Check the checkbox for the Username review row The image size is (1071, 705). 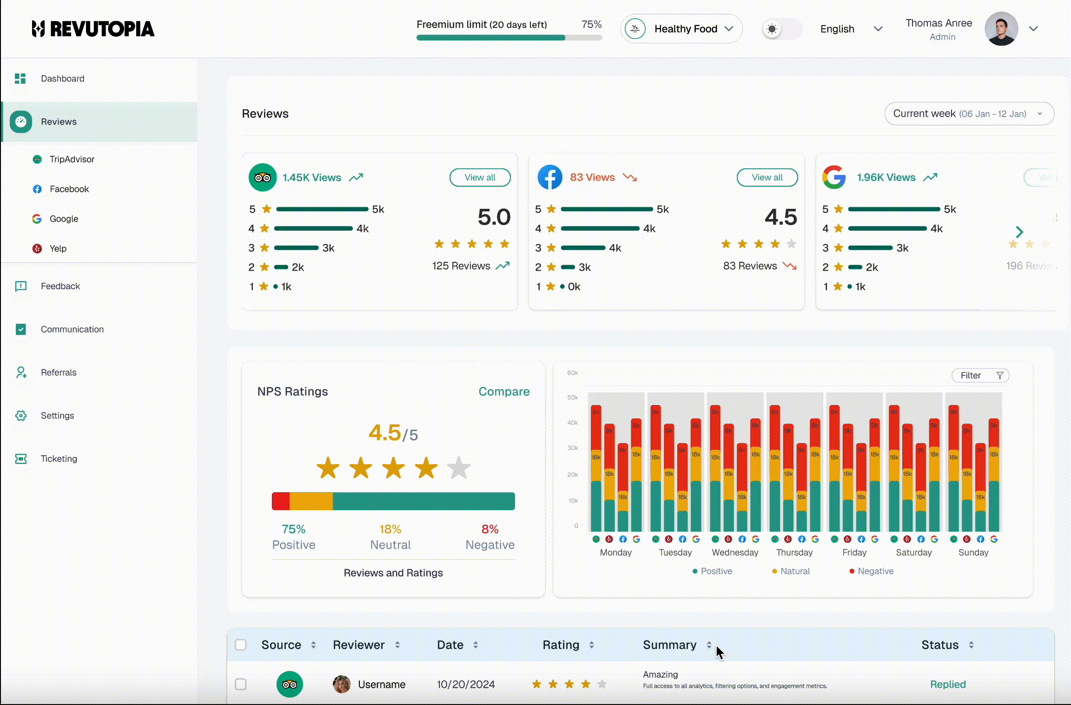(241, 685)
